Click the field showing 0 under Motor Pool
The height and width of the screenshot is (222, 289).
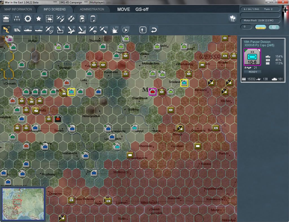(x=246, y=27)
